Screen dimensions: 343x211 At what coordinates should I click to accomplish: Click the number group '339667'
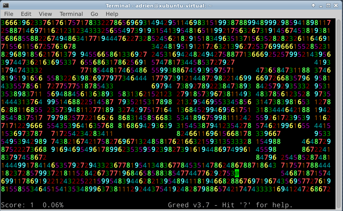(268, 133)
